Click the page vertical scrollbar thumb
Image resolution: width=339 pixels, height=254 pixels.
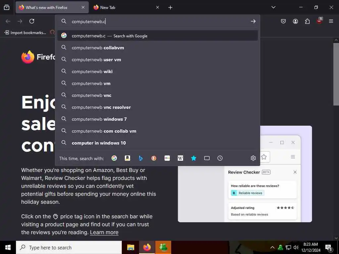click(x=336, y=74)
